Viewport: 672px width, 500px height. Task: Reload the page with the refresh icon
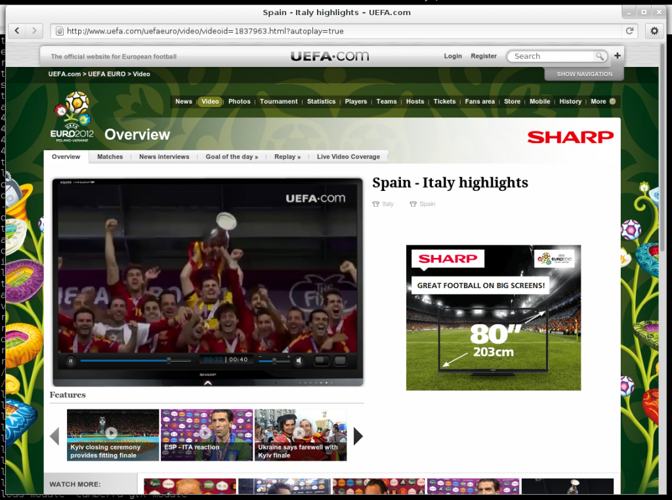tap(629, 31)
